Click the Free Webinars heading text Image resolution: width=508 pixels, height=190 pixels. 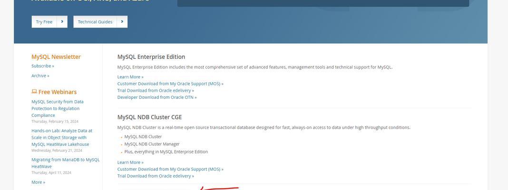click(x=58, y=92)
